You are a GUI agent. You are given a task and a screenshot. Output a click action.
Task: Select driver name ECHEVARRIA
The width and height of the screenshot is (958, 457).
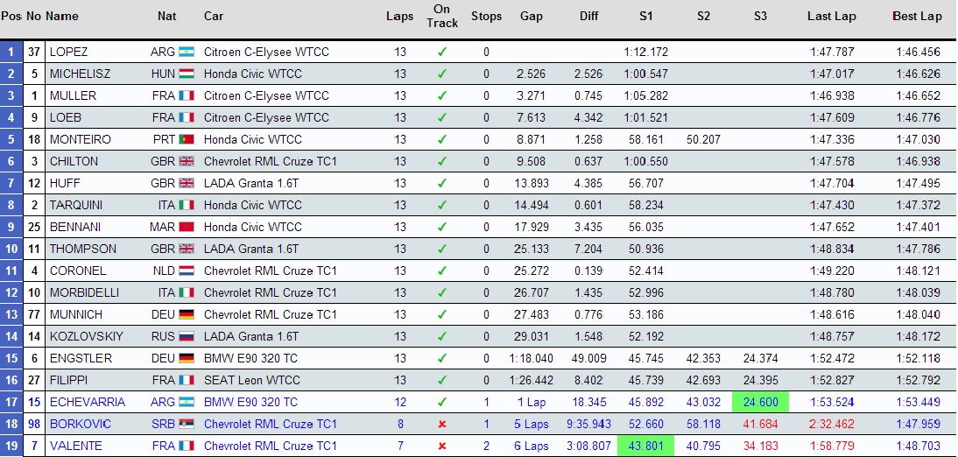point(88,403)
